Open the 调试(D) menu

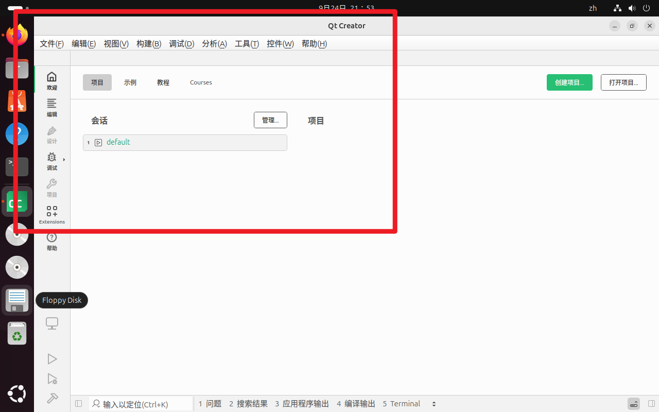pos(182,44)
